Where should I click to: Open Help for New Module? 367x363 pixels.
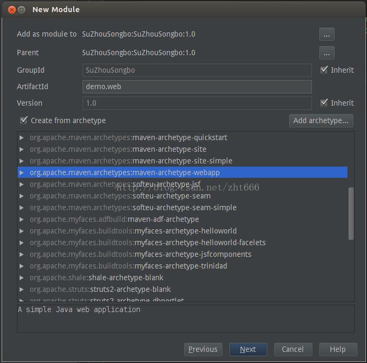[338, 349]
